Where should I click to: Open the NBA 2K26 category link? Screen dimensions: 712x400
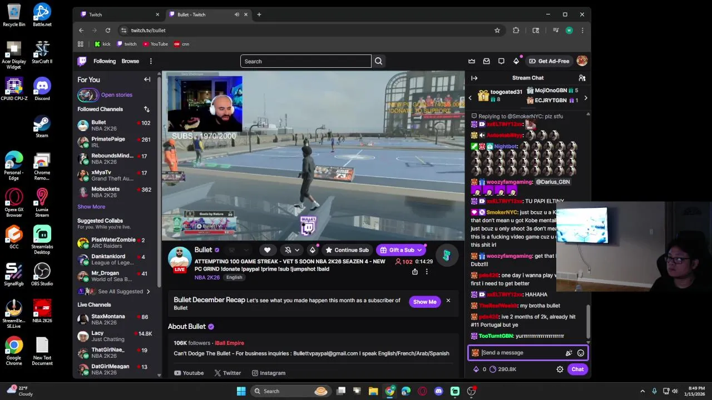coord(207,277)
